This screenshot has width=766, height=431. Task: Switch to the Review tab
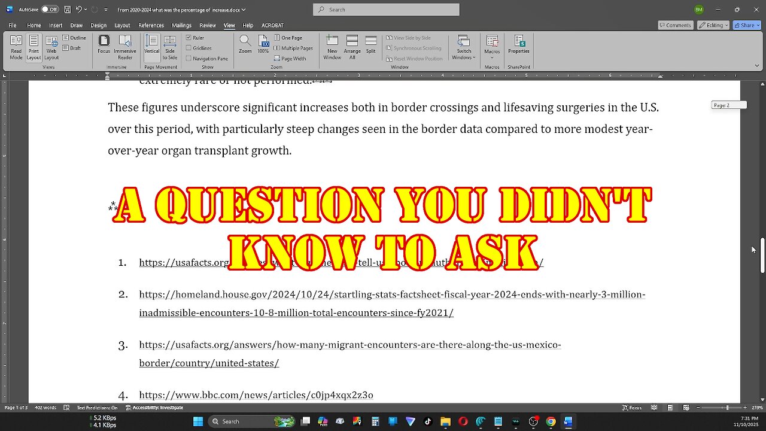pyautogui.click(x=208, y=25)
